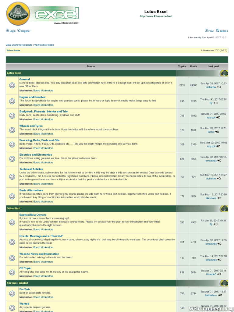
Task: Open the For Sale / Wanted category header
Action: click(17, 283)
